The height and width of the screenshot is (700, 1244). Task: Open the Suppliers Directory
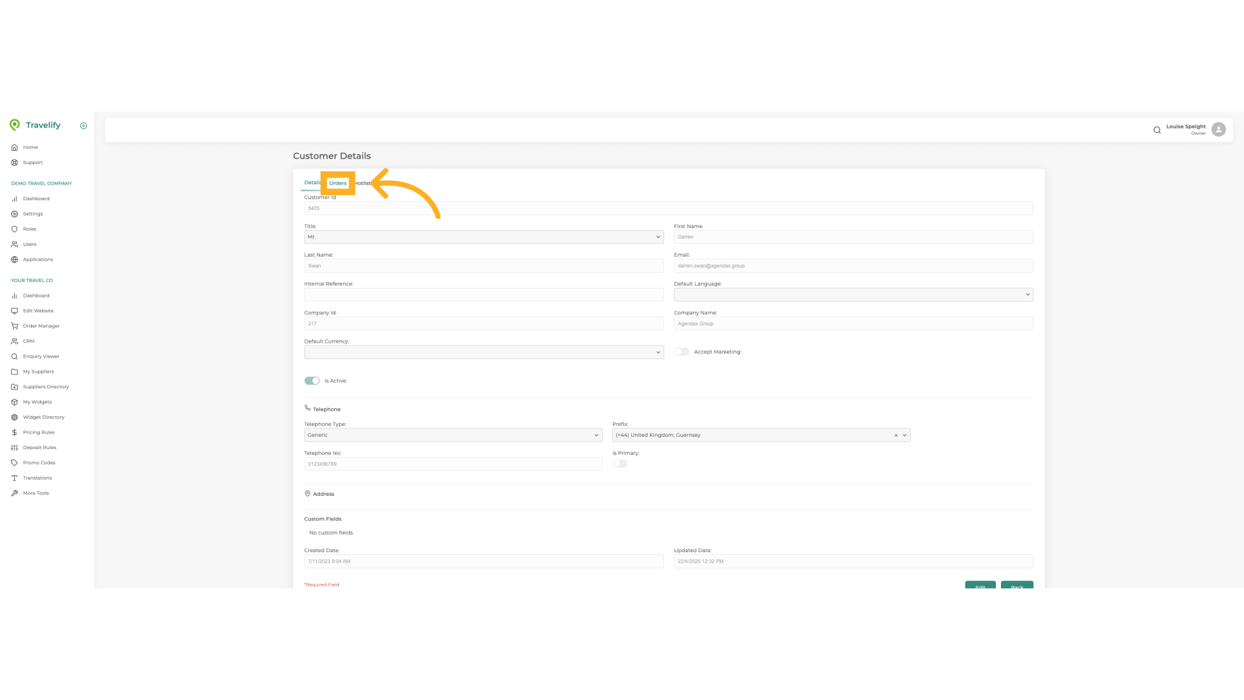pos(45,386)
